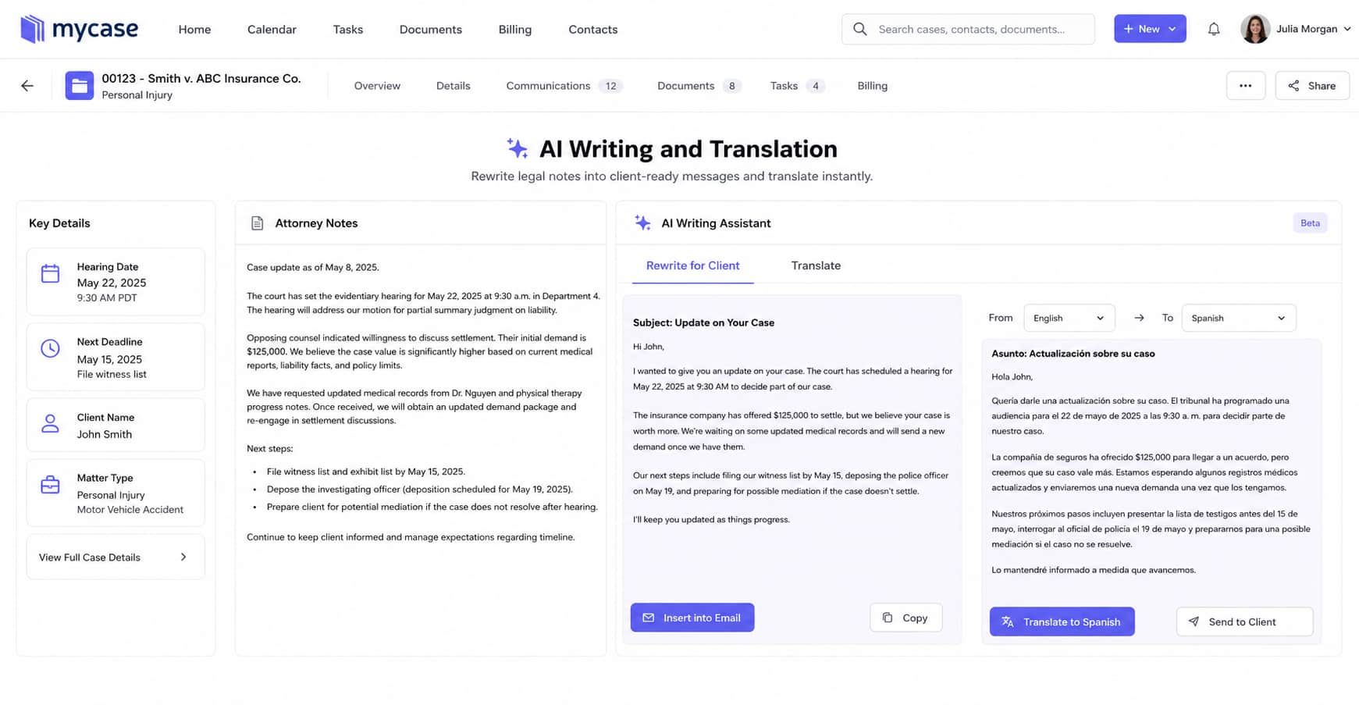Screen dimensions: 1359x705
Task: Open the Hearing Date card for May 22, 2025
Action: (116, 282)
